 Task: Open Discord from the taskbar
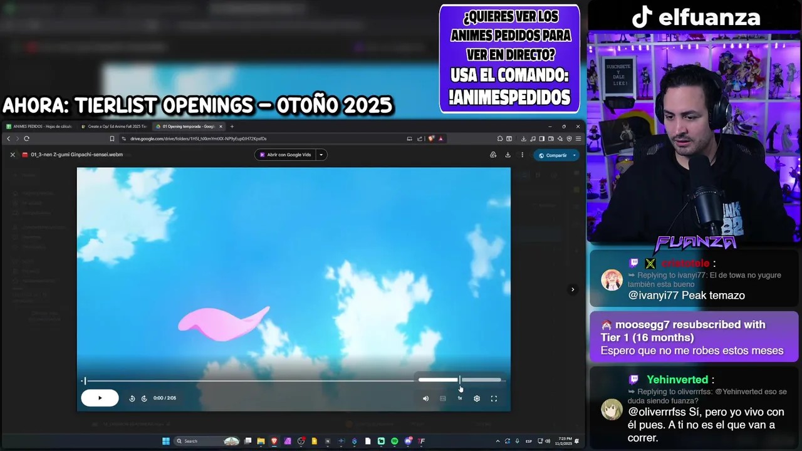[408, 441]
